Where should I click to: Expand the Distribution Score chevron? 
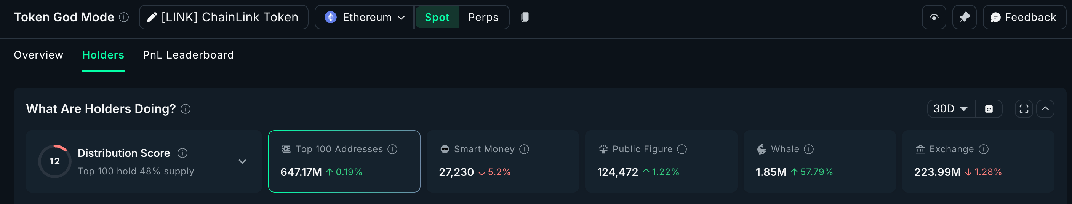(242, 161)
